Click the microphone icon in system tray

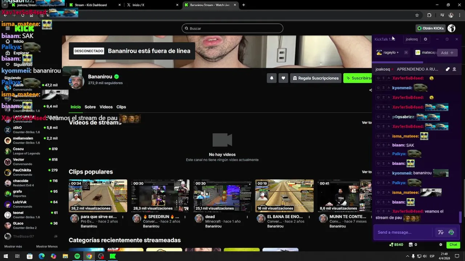(413, 256)
